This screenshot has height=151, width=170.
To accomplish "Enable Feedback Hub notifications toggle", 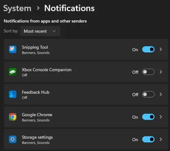I will (148, 94).
